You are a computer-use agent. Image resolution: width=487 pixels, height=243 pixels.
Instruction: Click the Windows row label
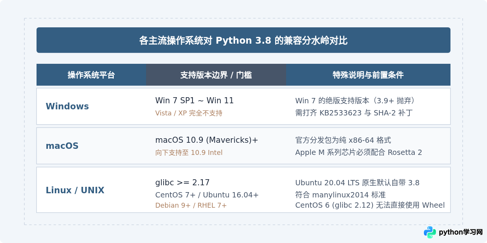[67, 106]
